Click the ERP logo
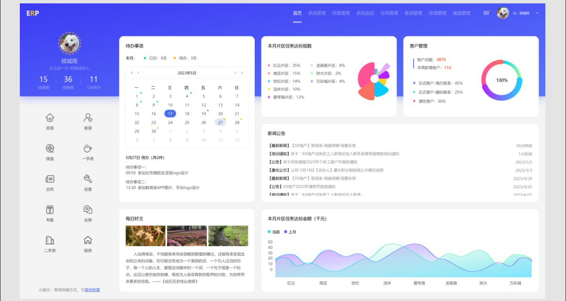 pos(33,13)
